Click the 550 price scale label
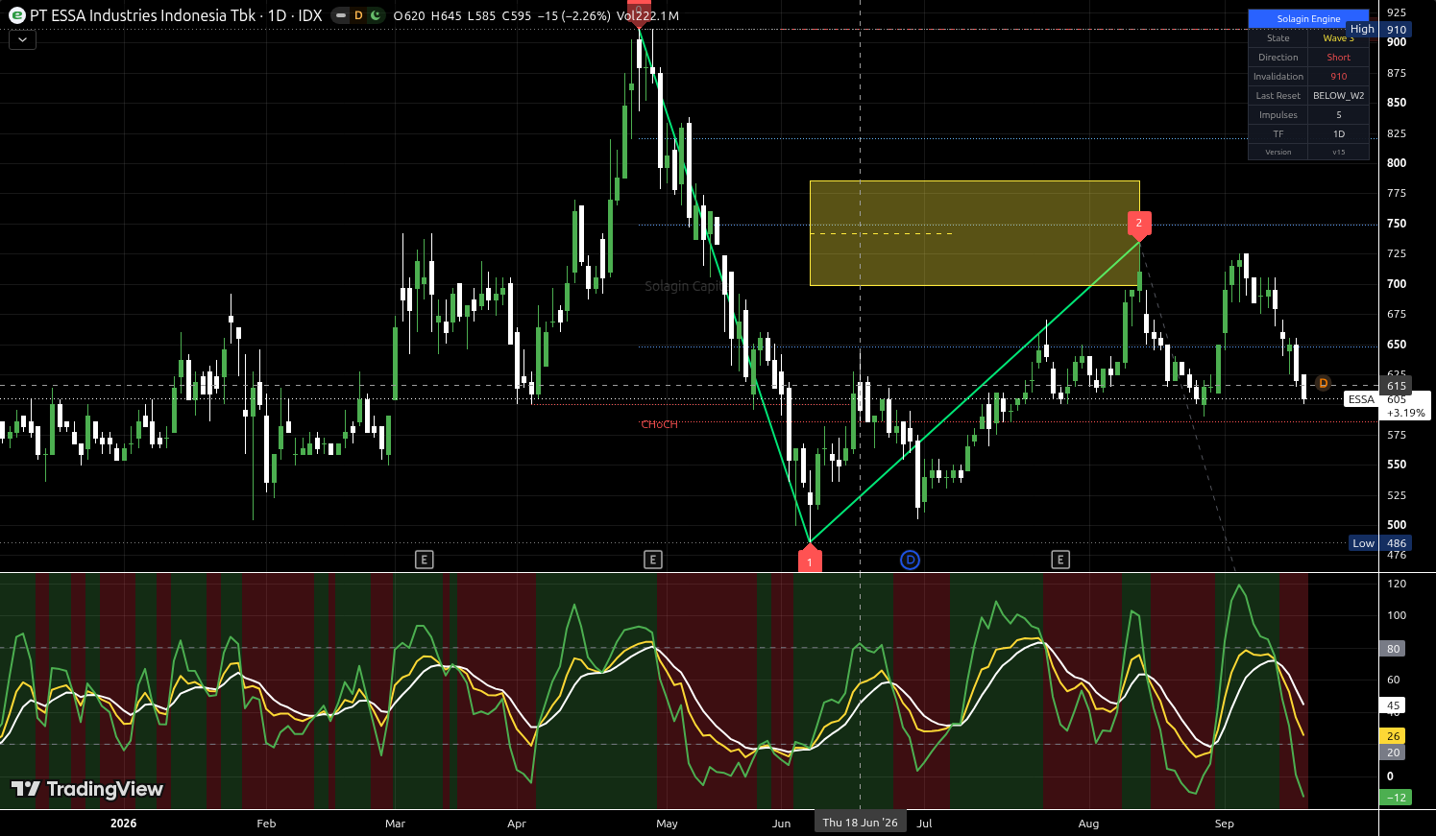 1397,465
